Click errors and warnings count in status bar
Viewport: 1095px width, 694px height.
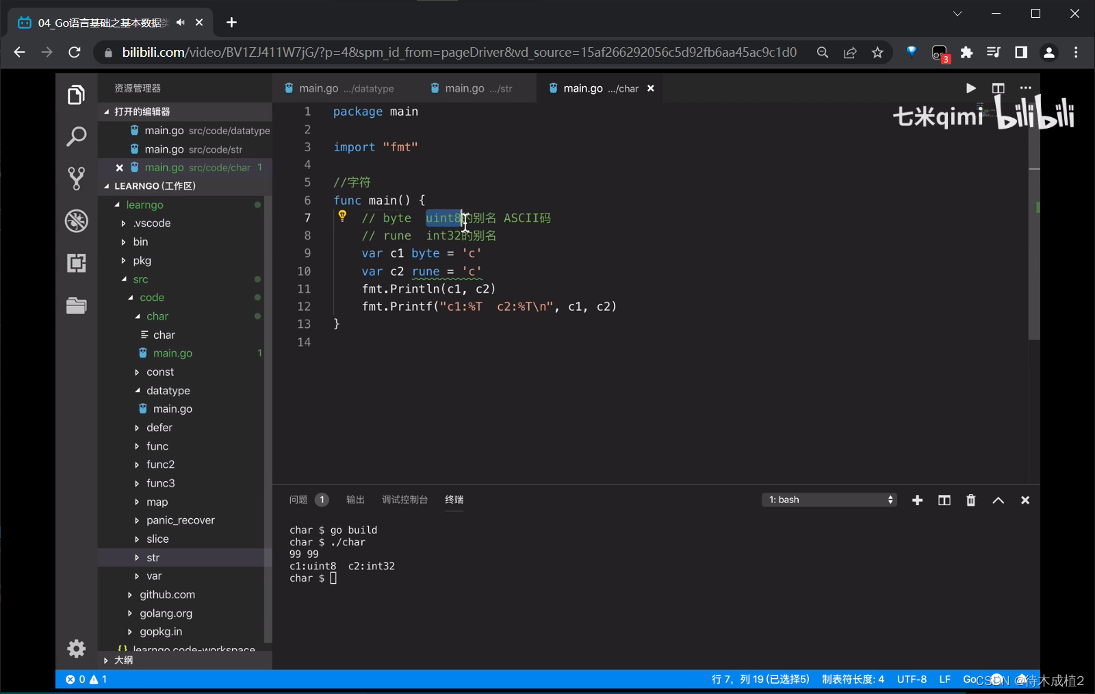86,679
